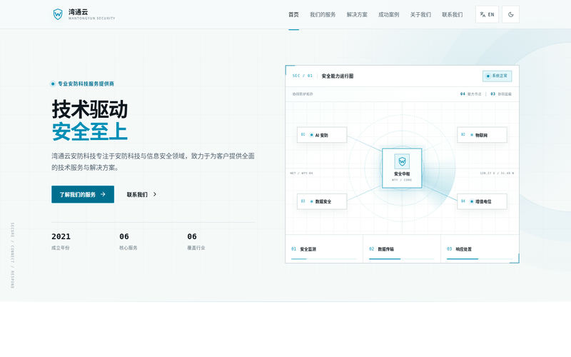Select the 数据安全 node card
This screenshot has width=571, height=357.
tap(322, 201)
